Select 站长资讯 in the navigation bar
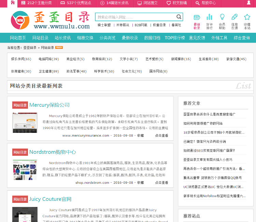The width and height of the screenshot is (256, 222). tap(63, 38)
